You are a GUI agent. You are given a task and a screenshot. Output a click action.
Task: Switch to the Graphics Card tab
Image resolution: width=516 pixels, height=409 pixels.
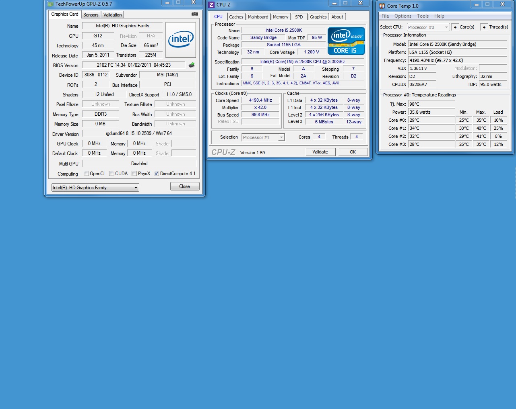[x=65, y=14]
